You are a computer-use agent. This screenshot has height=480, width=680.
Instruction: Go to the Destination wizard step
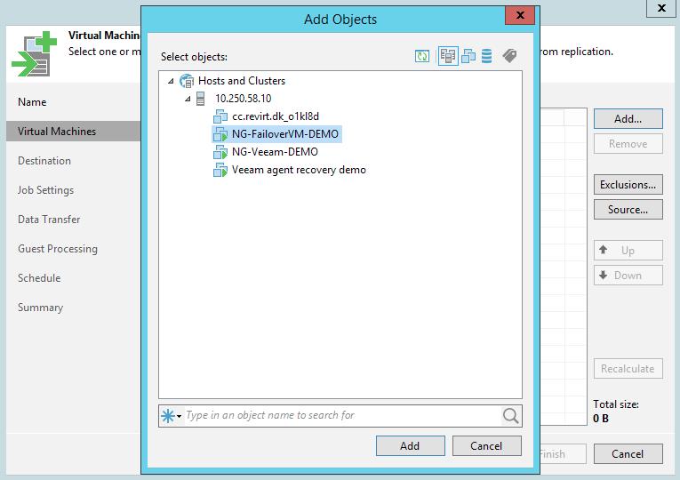44,161
